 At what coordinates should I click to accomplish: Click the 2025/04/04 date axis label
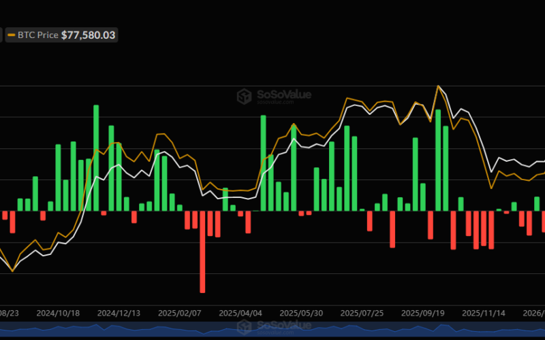tap(240, 313)
